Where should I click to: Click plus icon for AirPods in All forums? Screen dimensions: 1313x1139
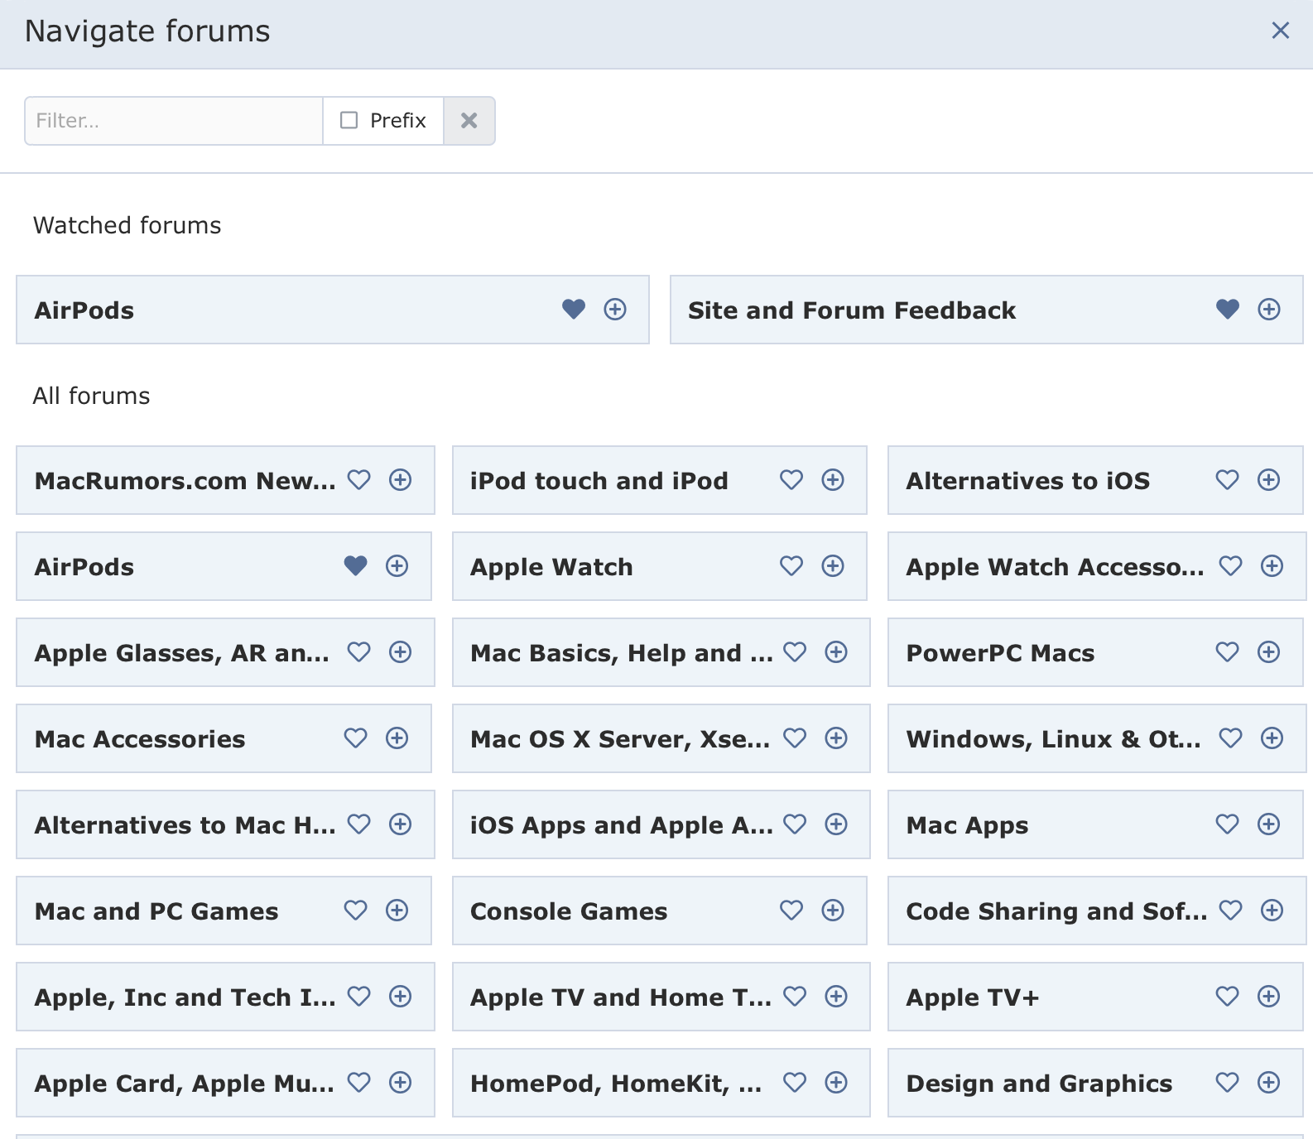397,566
